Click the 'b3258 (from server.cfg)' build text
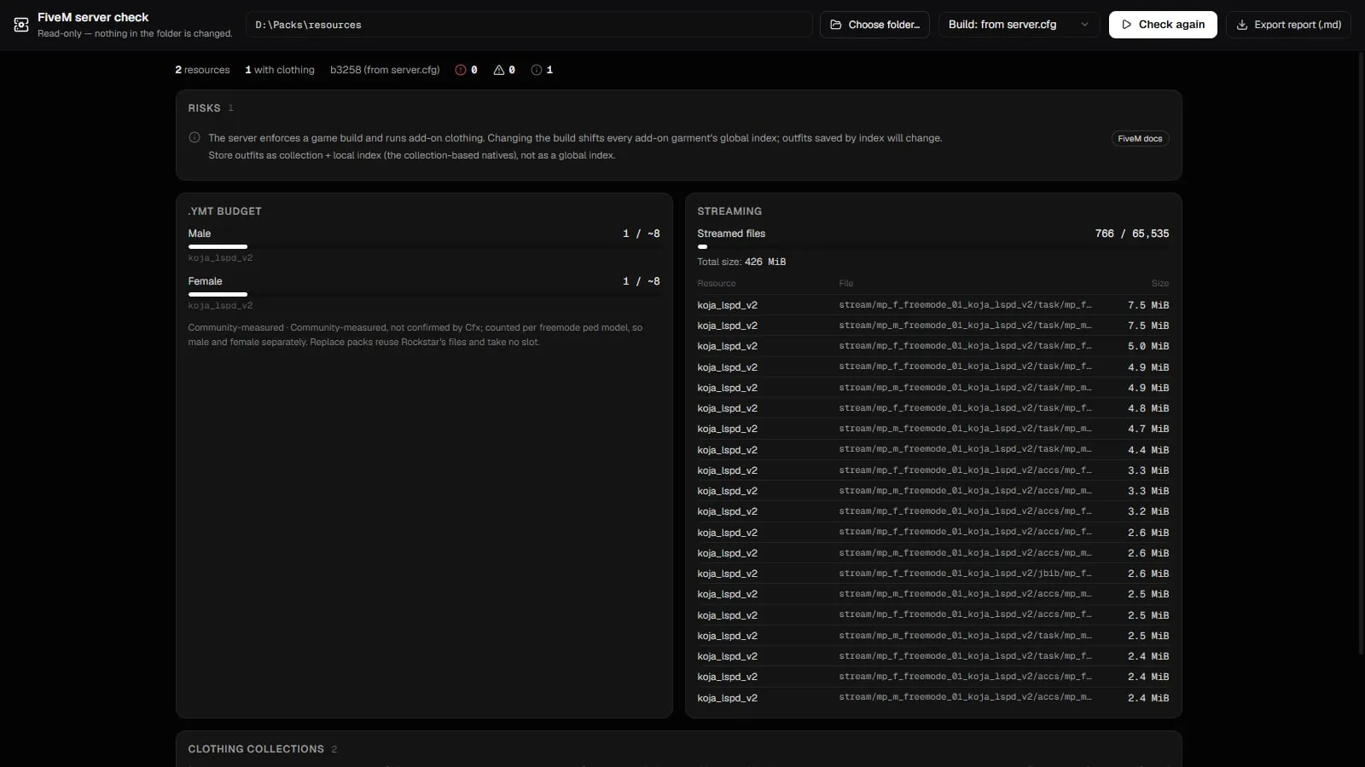This screenshot has width=1365, height=767. coord(385,70)
